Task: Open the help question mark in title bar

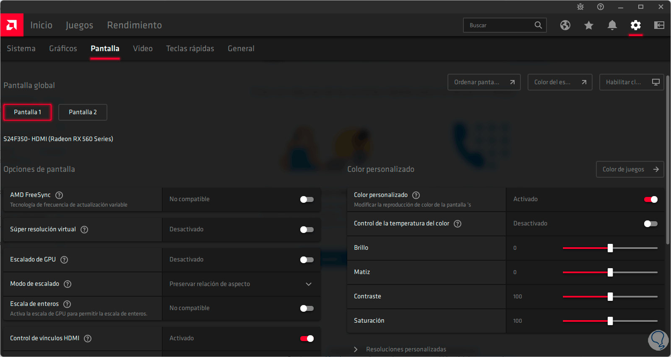Action: (x=601, y=7)
